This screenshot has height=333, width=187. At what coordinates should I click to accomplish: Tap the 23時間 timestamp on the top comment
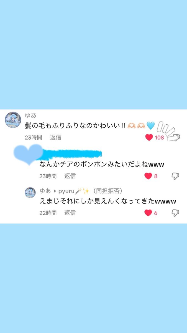coord(33,137)
